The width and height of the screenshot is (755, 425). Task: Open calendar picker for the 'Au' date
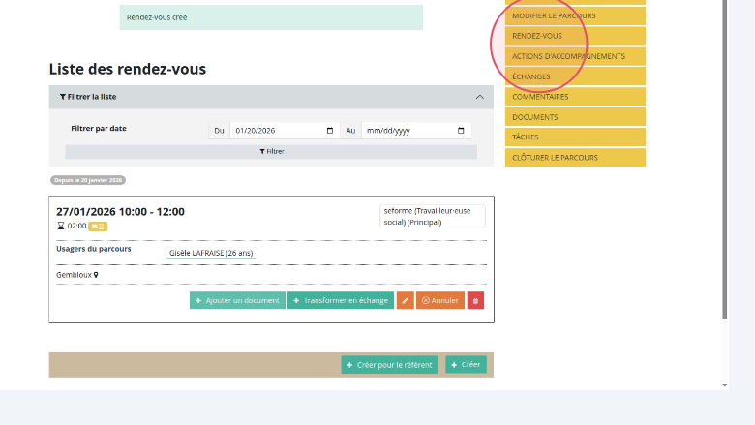click(x=462, y=131)
